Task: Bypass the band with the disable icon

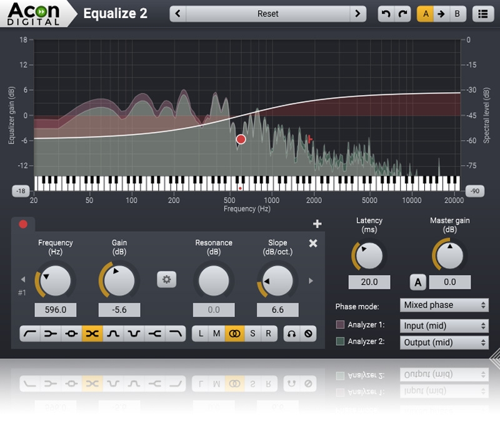Action: click(x=307, y=334)
